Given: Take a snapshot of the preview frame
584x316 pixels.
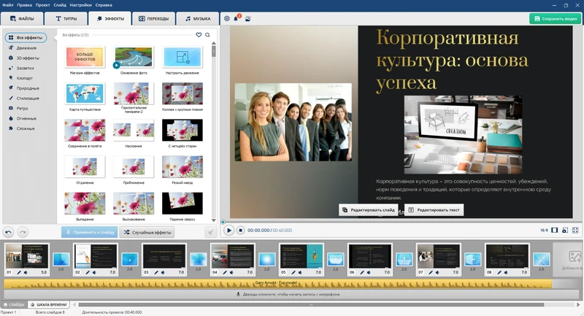Looking at the screenshot, I should coord(564,231).
